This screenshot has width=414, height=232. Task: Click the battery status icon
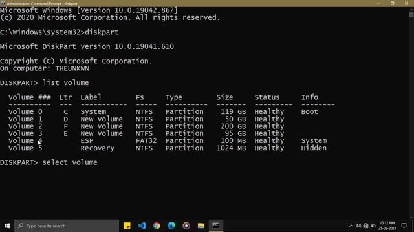coord(373,226)
